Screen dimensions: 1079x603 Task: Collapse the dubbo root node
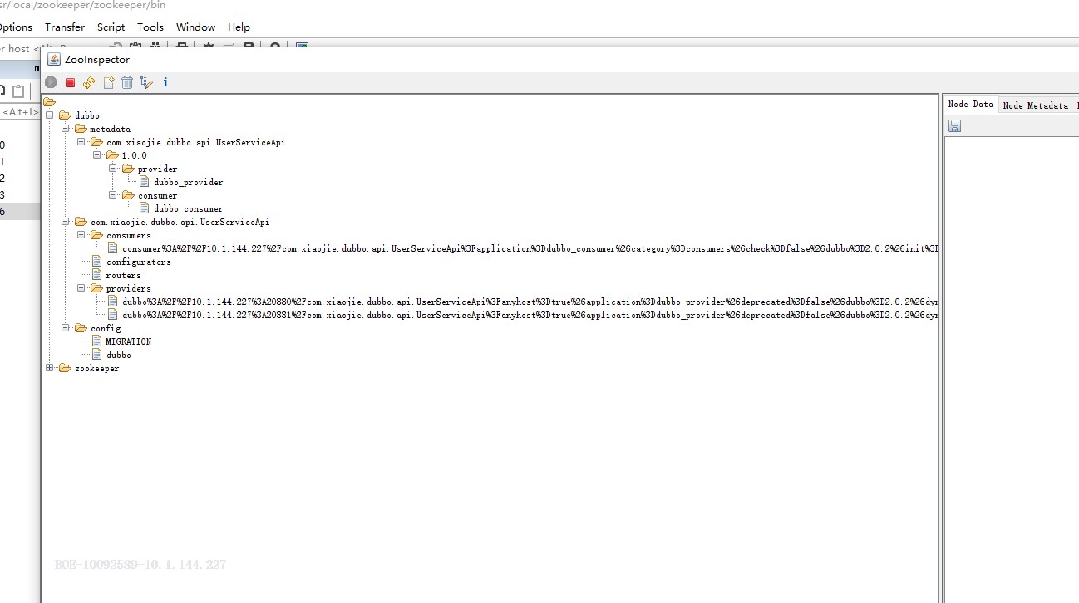pyautogui.click(x=50, y=115)
